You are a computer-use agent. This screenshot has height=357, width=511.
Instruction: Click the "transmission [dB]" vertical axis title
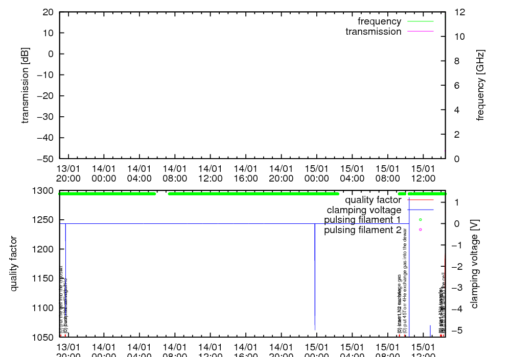click(x=25, y=86)
